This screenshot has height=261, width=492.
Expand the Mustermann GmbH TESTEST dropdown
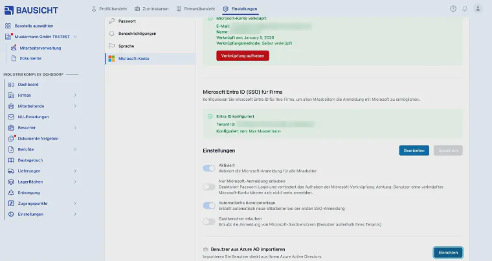coord(75,37)
